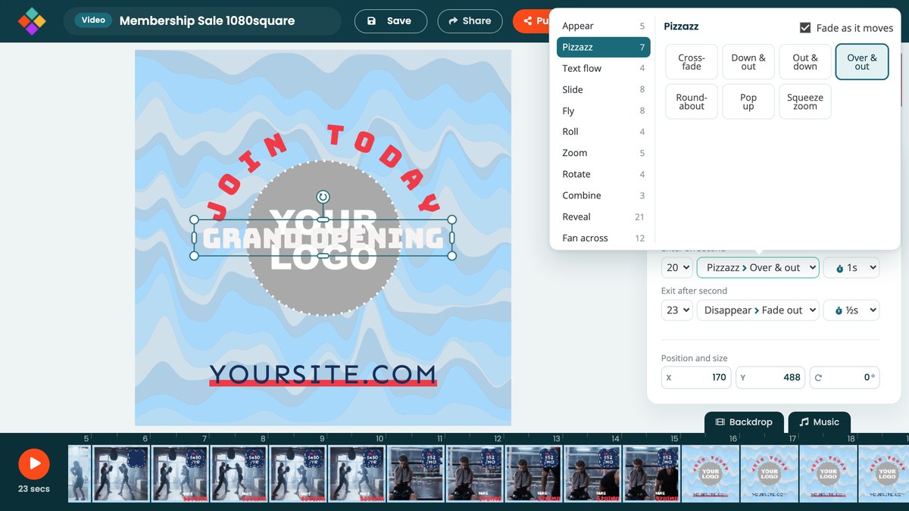Click the X position field

[697, 377]
